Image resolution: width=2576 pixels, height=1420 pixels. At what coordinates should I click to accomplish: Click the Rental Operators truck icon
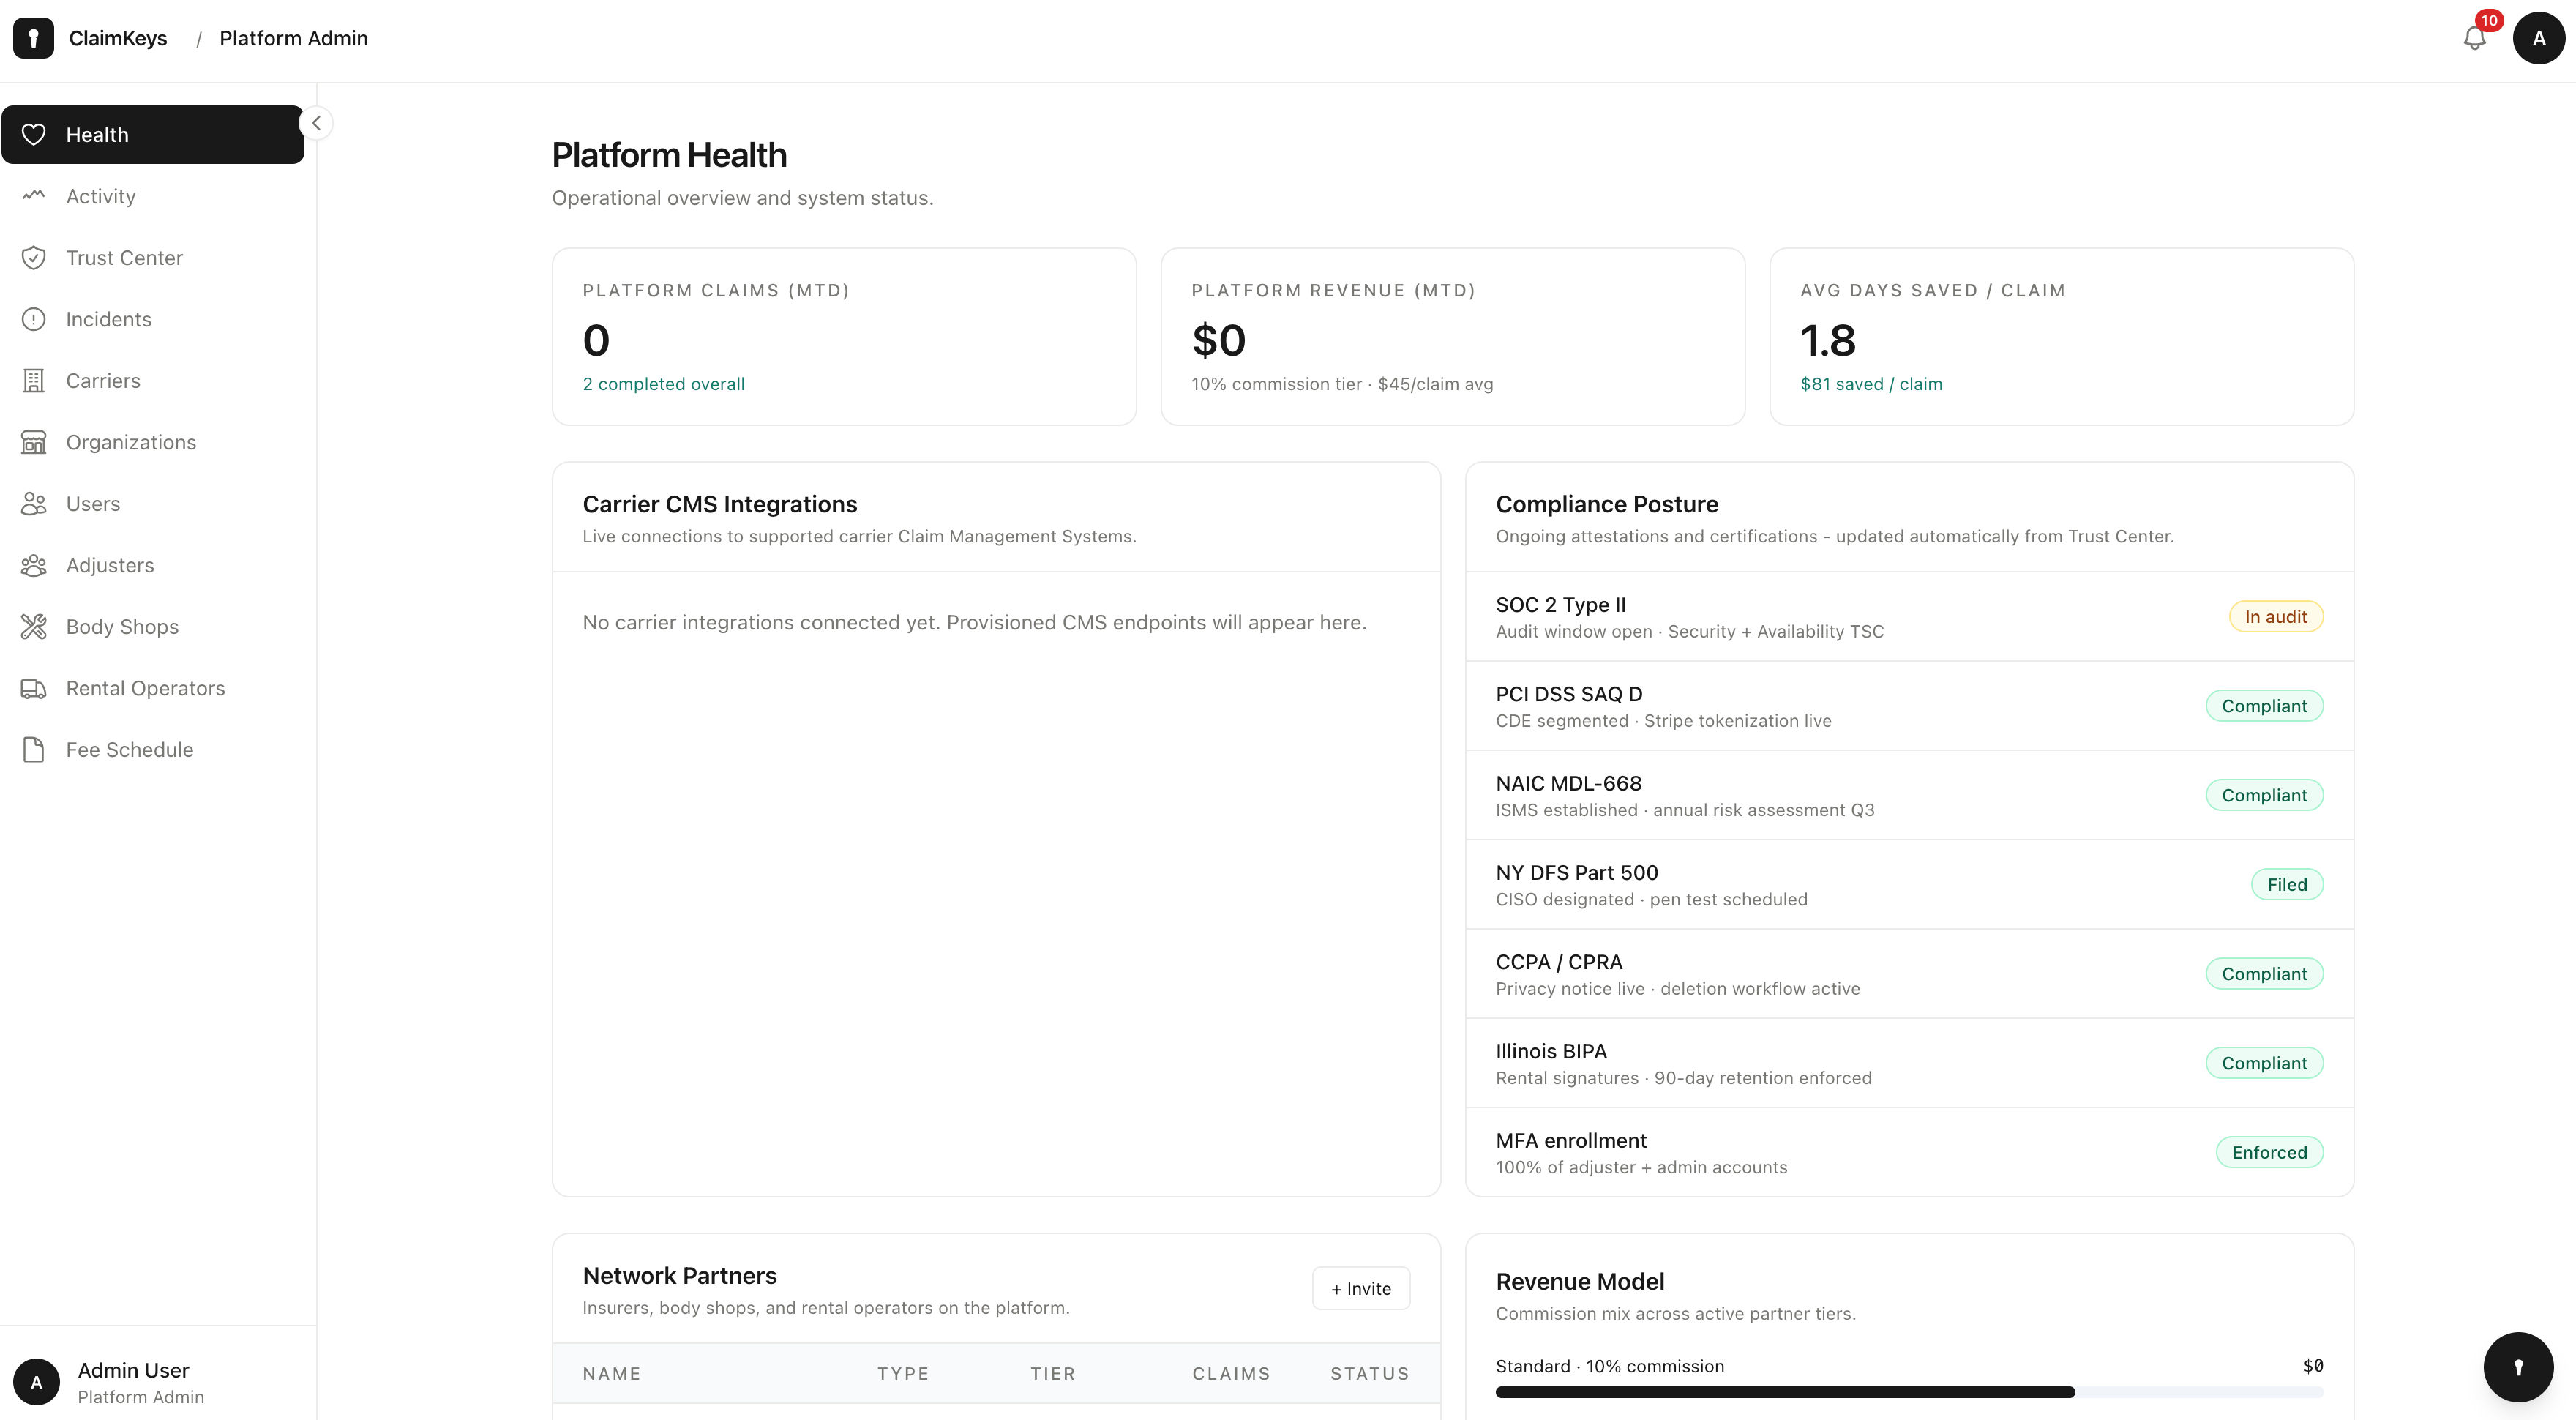(x=34, y=688)
